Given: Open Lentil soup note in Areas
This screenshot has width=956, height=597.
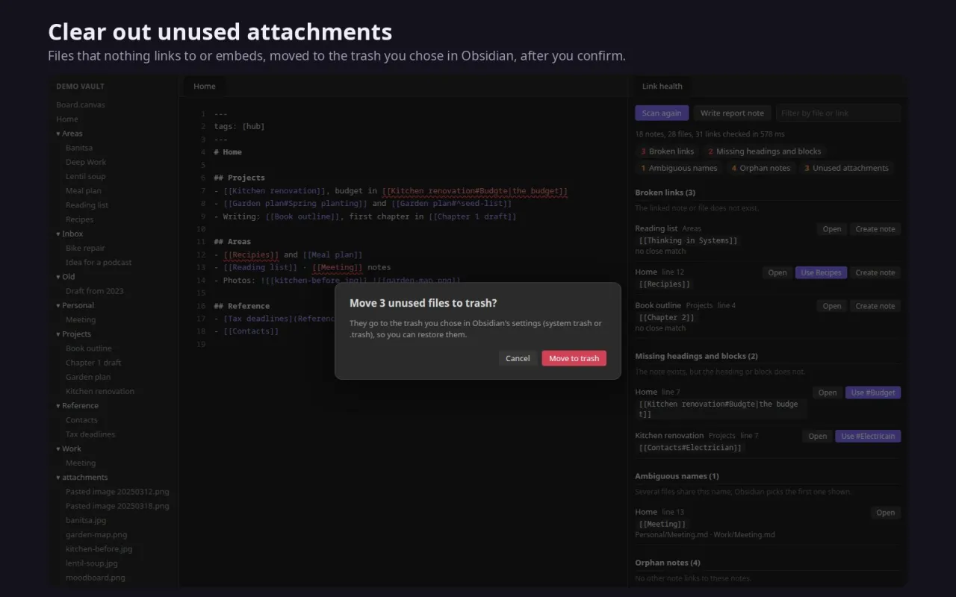Looking at the screenshot, I should pyautogui.click(x=86, y=177).
